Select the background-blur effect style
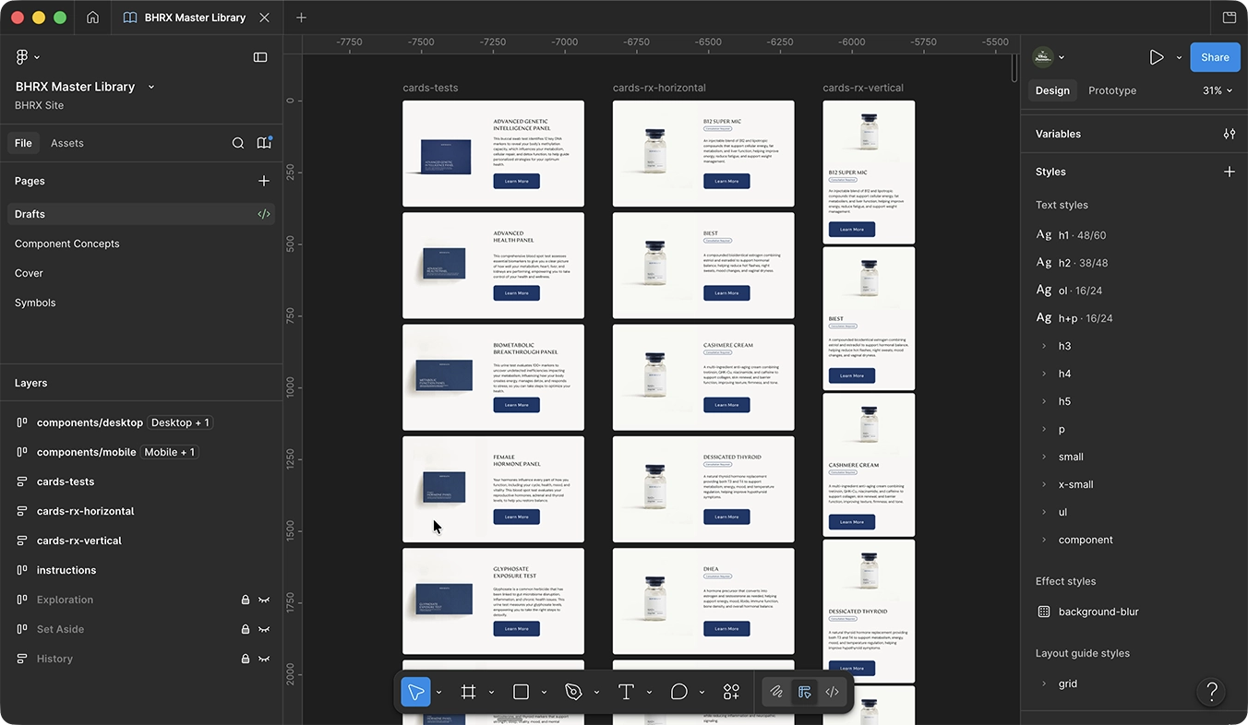This screenshot has width=1248, height=725. [x=1098, y=612]
